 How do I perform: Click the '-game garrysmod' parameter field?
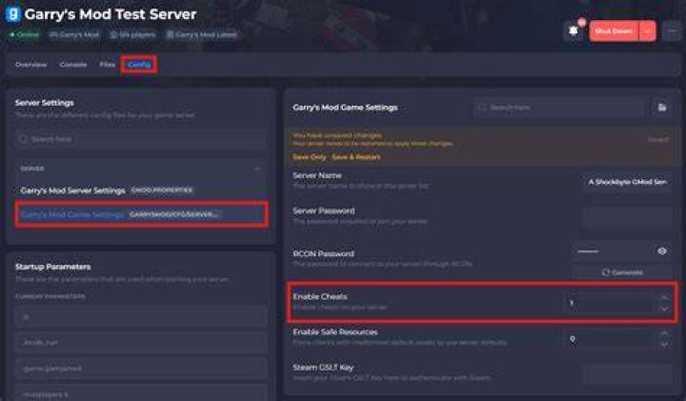pyautogui.click(x=140, y=369)
